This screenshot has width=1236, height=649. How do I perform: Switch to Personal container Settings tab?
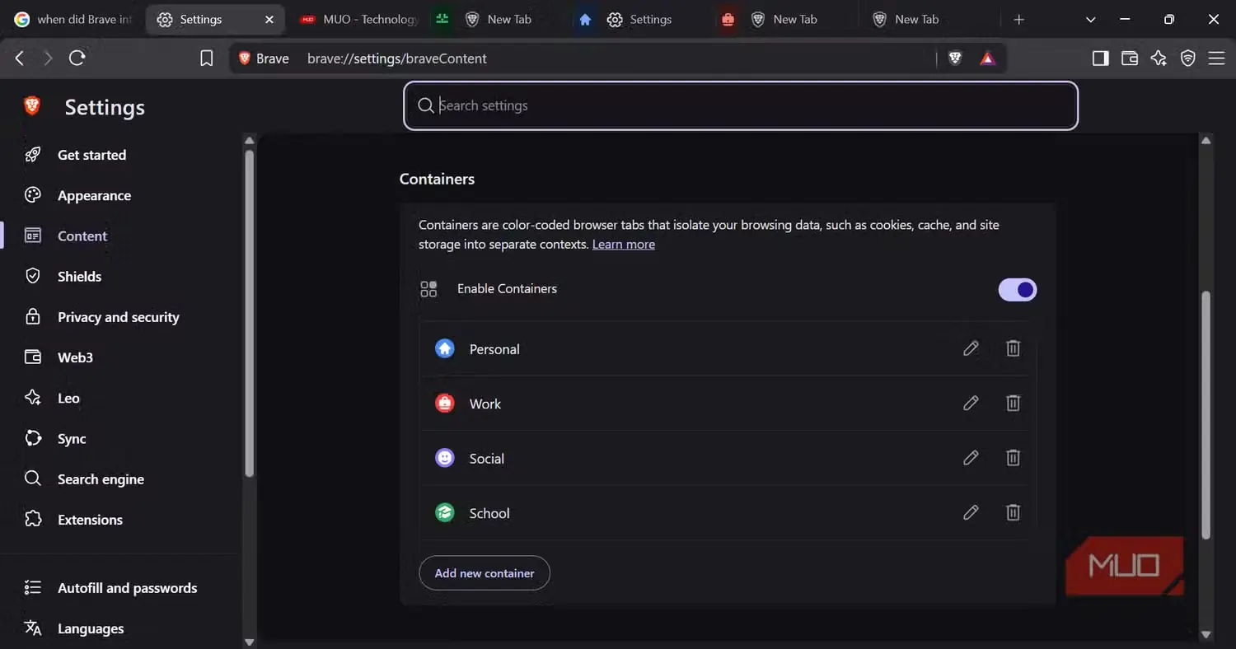click(x=641, y=19)
